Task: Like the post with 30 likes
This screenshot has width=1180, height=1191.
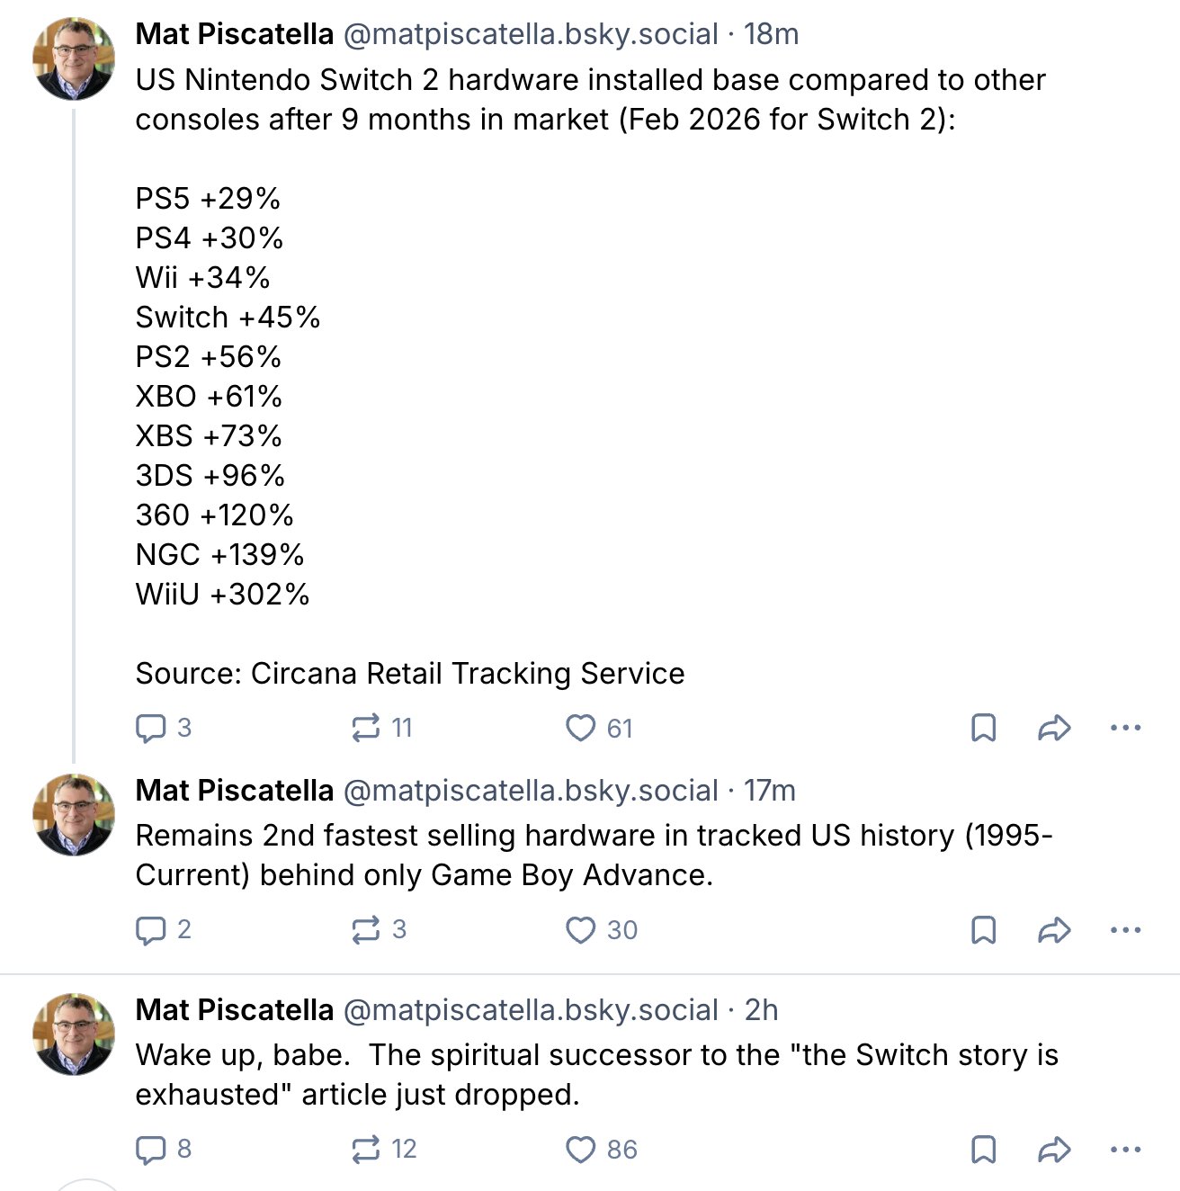Action: pos(601,929)
